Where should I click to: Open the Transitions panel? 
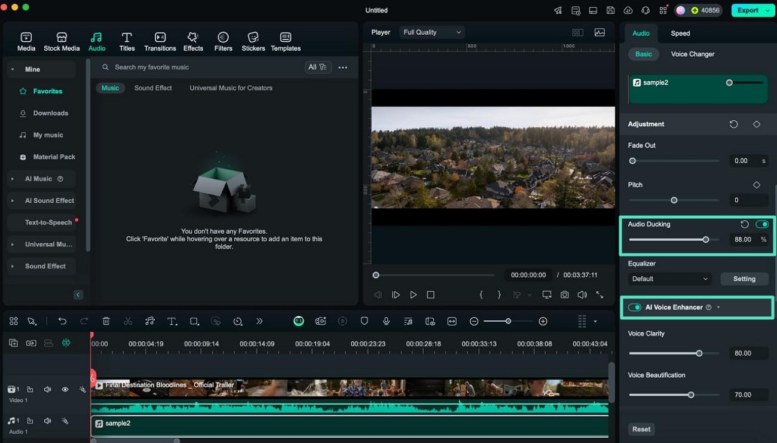coord(160,42)
